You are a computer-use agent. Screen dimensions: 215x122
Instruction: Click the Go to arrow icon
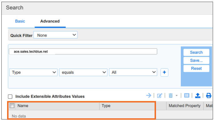pos(149,95)
